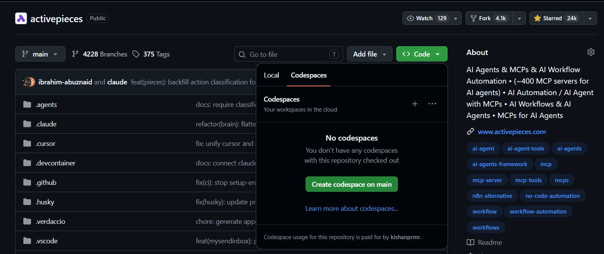The width and height of the screenshot is (604, 254).
Task: Click claude co-author link
Action: (117, 82)
